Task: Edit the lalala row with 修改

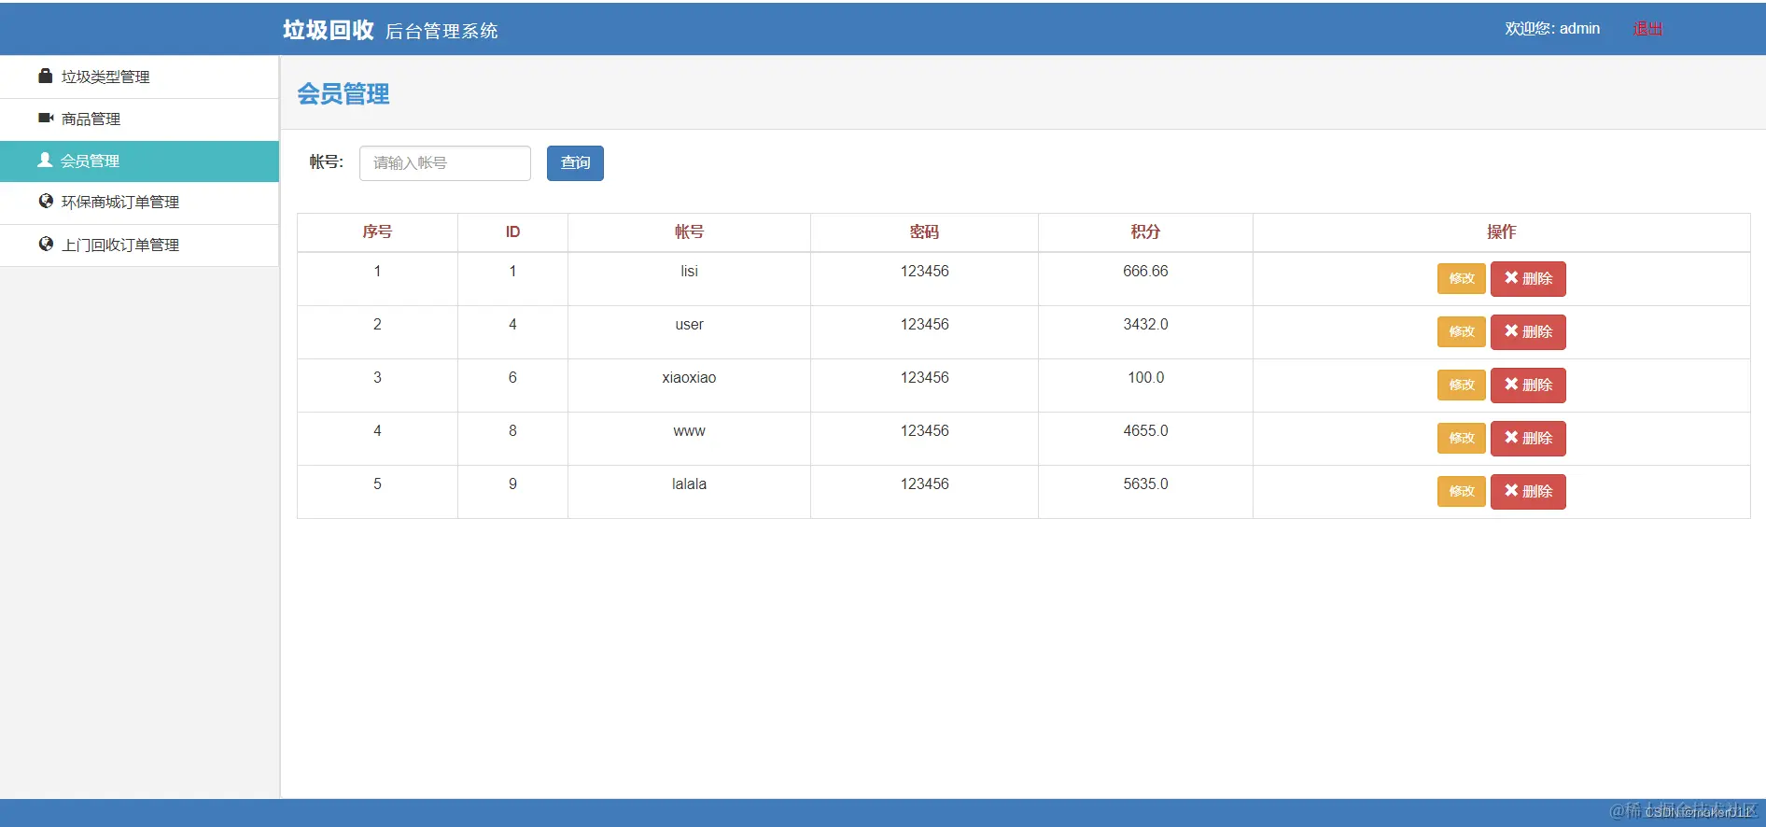Action: pos(1462,491)
